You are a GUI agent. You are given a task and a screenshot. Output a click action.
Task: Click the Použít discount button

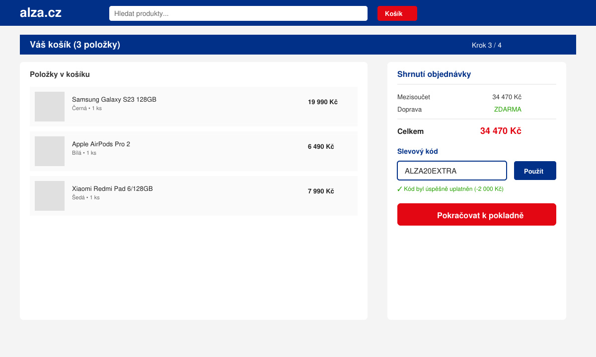tap(535, 171)
